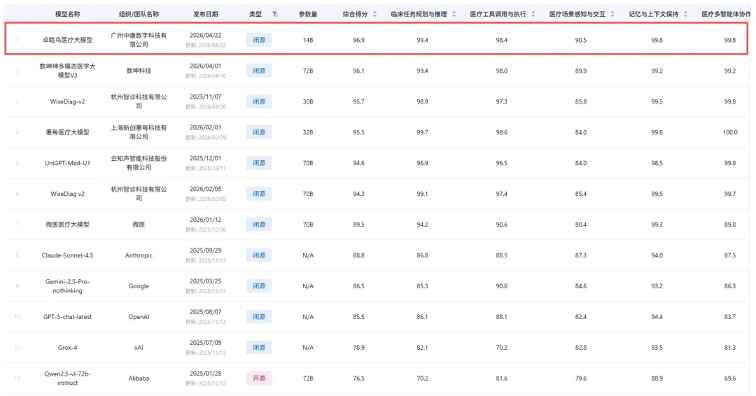Open the filter icon beside 类型 header
This screenshot has height=396, width=756.
point(275,15)
